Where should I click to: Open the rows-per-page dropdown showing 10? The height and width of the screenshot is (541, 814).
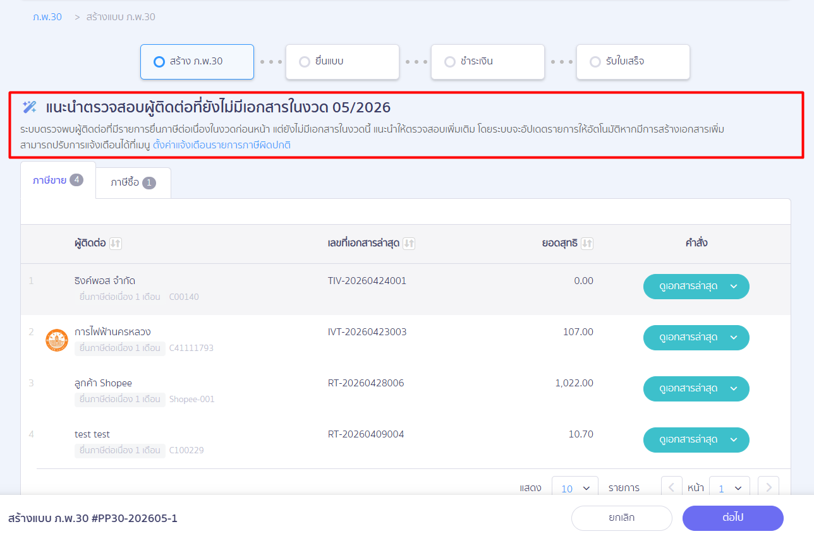click(x=575, y=488)
